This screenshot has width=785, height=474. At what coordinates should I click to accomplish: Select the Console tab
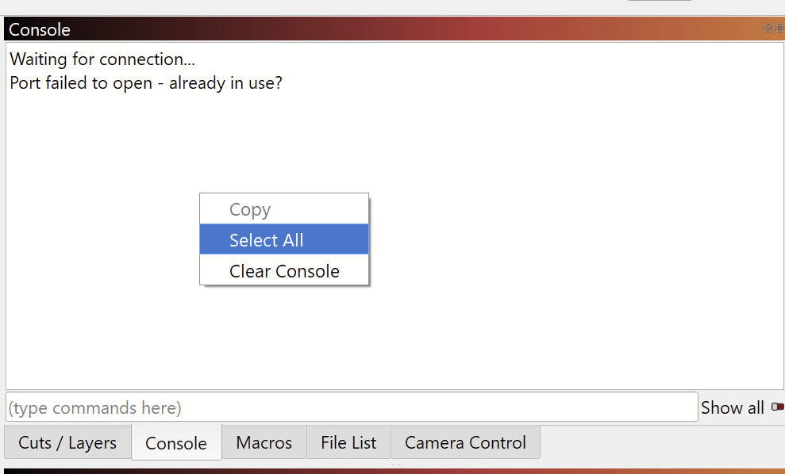tap(176, 443)
